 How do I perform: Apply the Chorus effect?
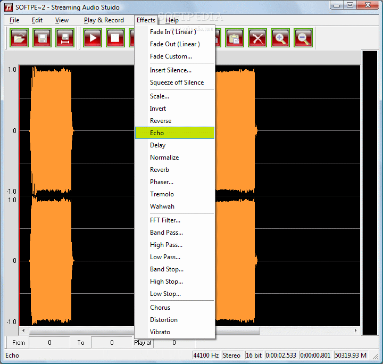pyautogui.click(x=174, y=308)
